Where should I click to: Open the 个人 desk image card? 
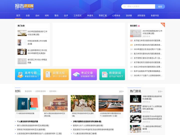pyautogui.click(x=111, y=103)
